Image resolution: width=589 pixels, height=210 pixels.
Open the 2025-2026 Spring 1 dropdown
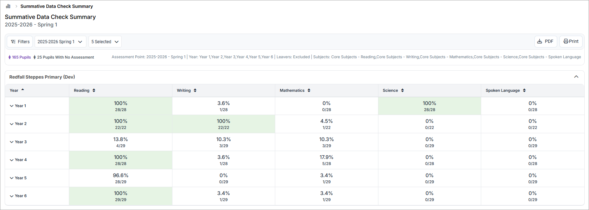(x=60, y=41)
